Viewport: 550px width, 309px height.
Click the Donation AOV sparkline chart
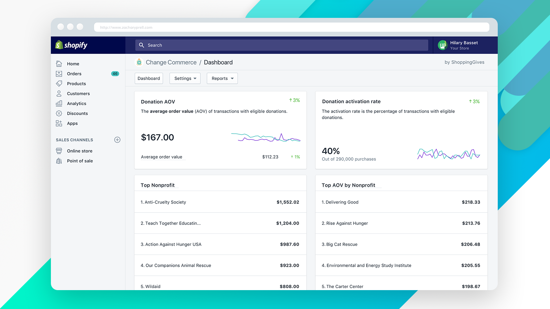(266, 137)
